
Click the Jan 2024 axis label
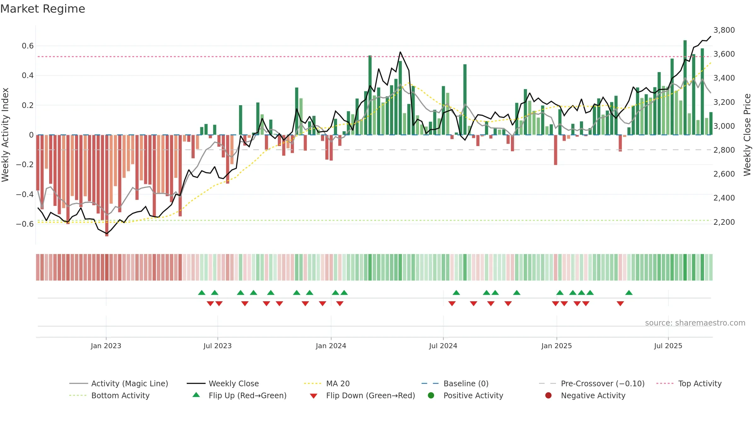331,346
